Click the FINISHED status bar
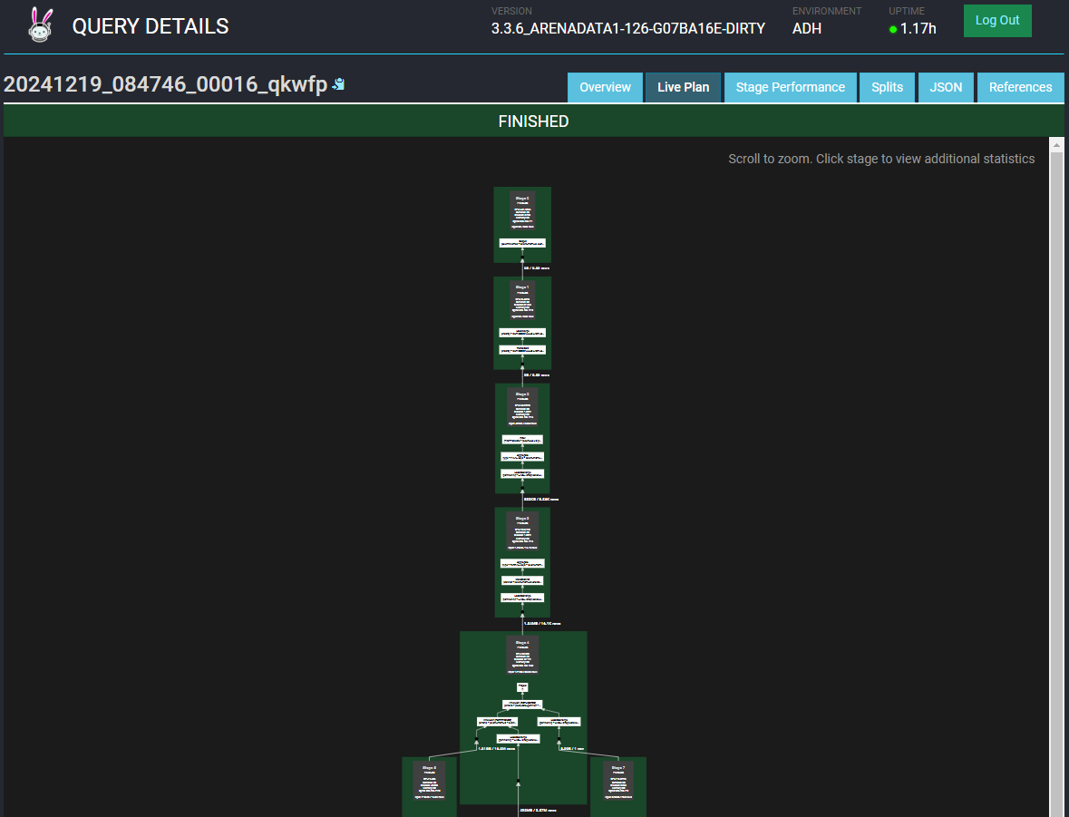1069x817 pixels. [x=533, y=122]
